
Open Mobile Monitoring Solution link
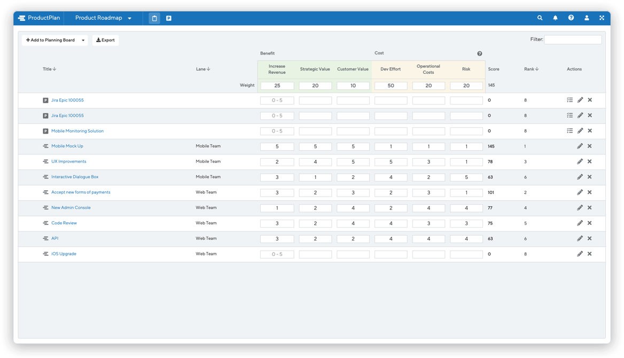[x=77, y=131]
